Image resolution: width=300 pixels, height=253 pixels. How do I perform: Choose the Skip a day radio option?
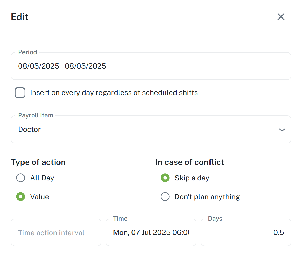[x=165, y=178]
